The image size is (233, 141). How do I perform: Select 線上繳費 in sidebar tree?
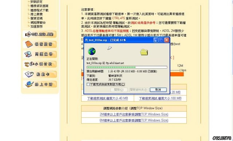36,14
